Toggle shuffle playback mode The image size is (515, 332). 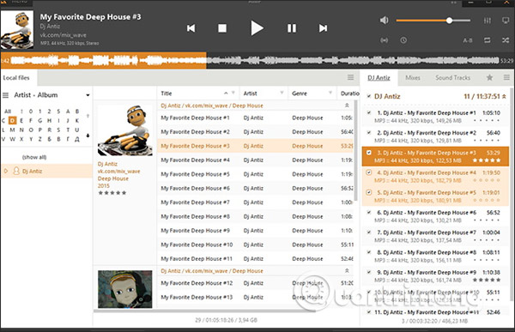(506, 40)
